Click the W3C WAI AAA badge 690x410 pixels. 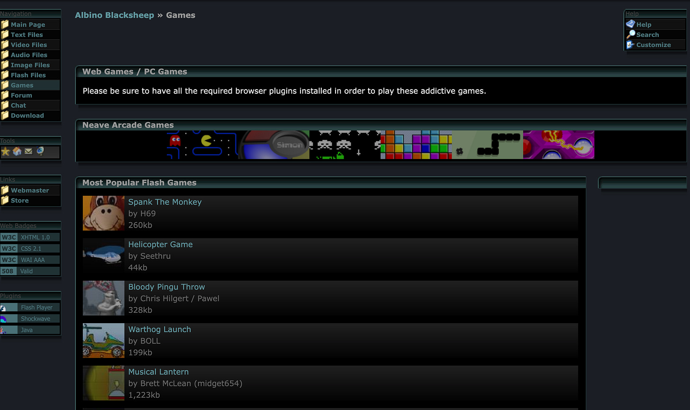tap(30, 260)
